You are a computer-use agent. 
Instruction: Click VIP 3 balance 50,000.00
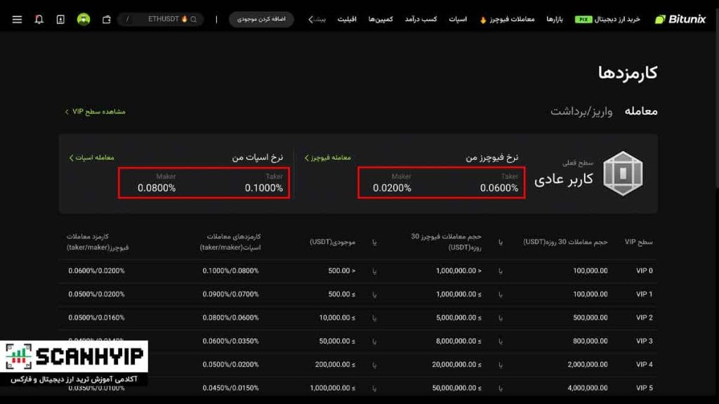click(x=337, y=341)
